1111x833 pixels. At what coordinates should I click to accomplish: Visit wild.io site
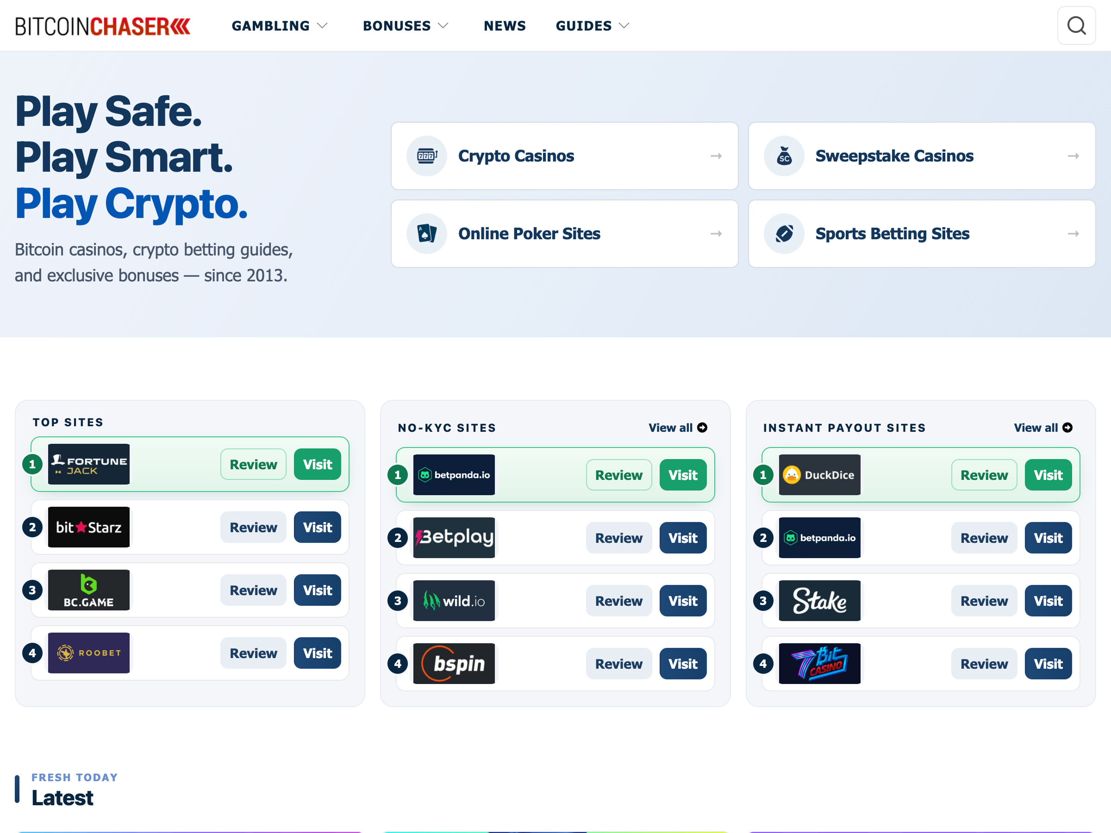[683, 601]
